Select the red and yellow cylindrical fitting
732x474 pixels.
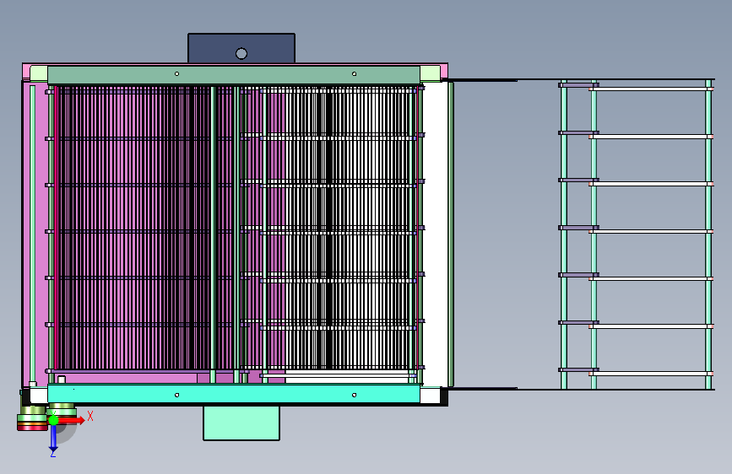pyautogui.click(x=32, y=418)
